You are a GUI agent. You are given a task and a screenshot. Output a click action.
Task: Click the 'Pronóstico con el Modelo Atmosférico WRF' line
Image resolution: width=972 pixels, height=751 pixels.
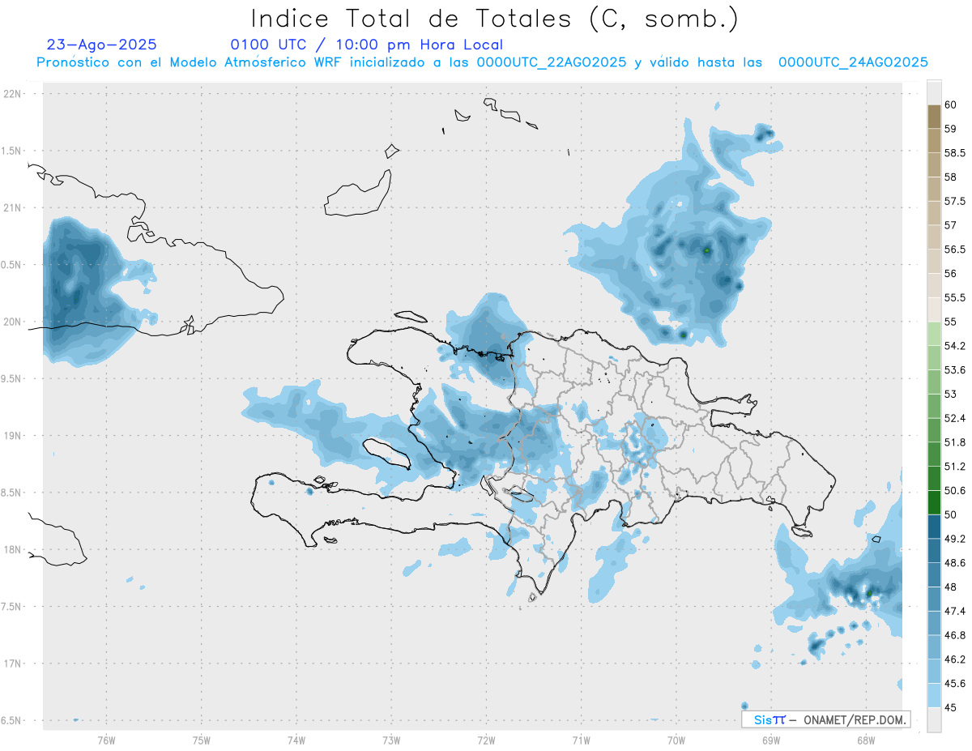pos(482,62)
